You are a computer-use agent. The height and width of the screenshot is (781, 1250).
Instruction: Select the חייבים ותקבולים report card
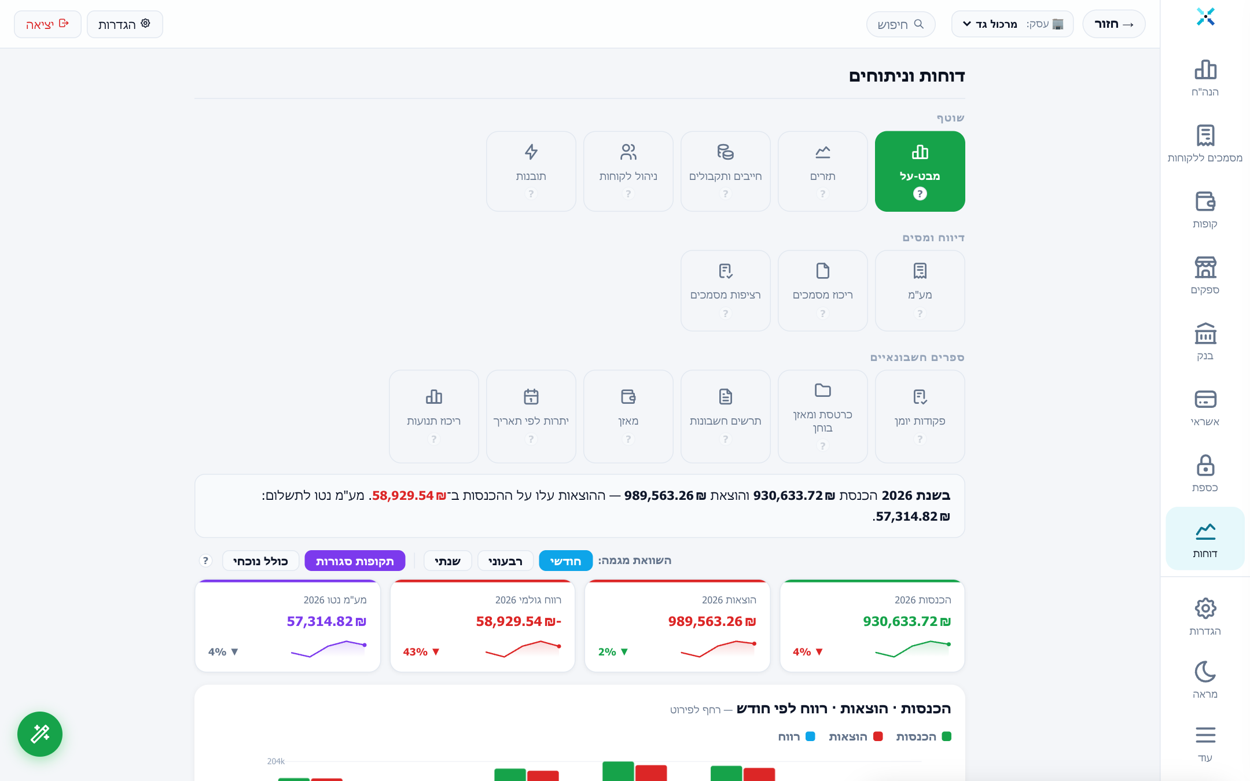pyautogui.click(x=725, y=171)
